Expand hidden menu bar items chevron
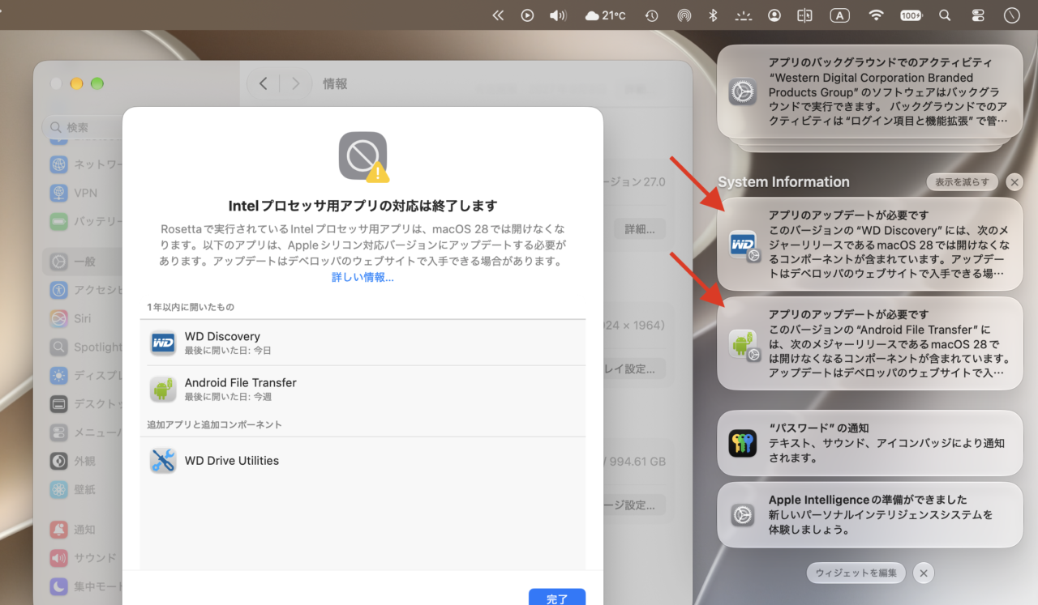Image resolution: width=1038 pixels, height=605 pixels. coord(498,15)
